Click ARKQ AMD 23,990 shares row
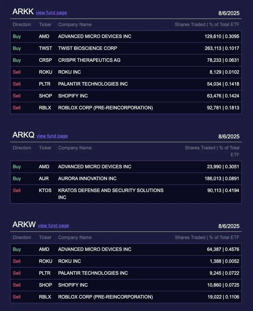 (126, 167)
